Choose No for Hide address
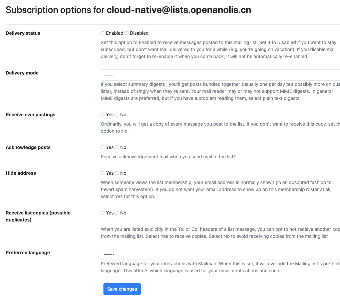 coord(116,173)
